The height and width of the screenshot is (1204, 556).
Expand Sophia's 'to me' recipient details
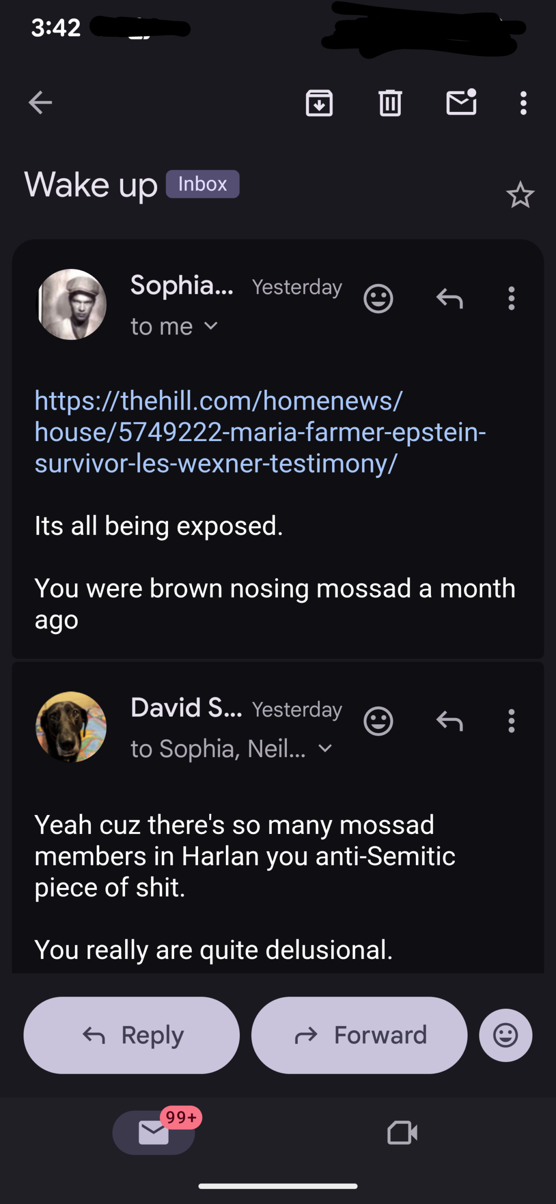211,326
